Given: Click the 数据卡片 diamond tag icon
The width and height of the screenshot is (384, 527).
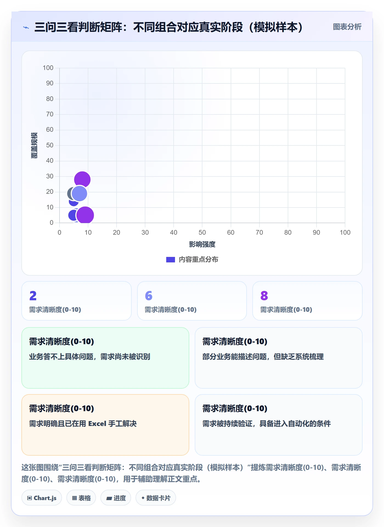Looking at the screenshot, I should pyautogui.click(x=143, y=498).
